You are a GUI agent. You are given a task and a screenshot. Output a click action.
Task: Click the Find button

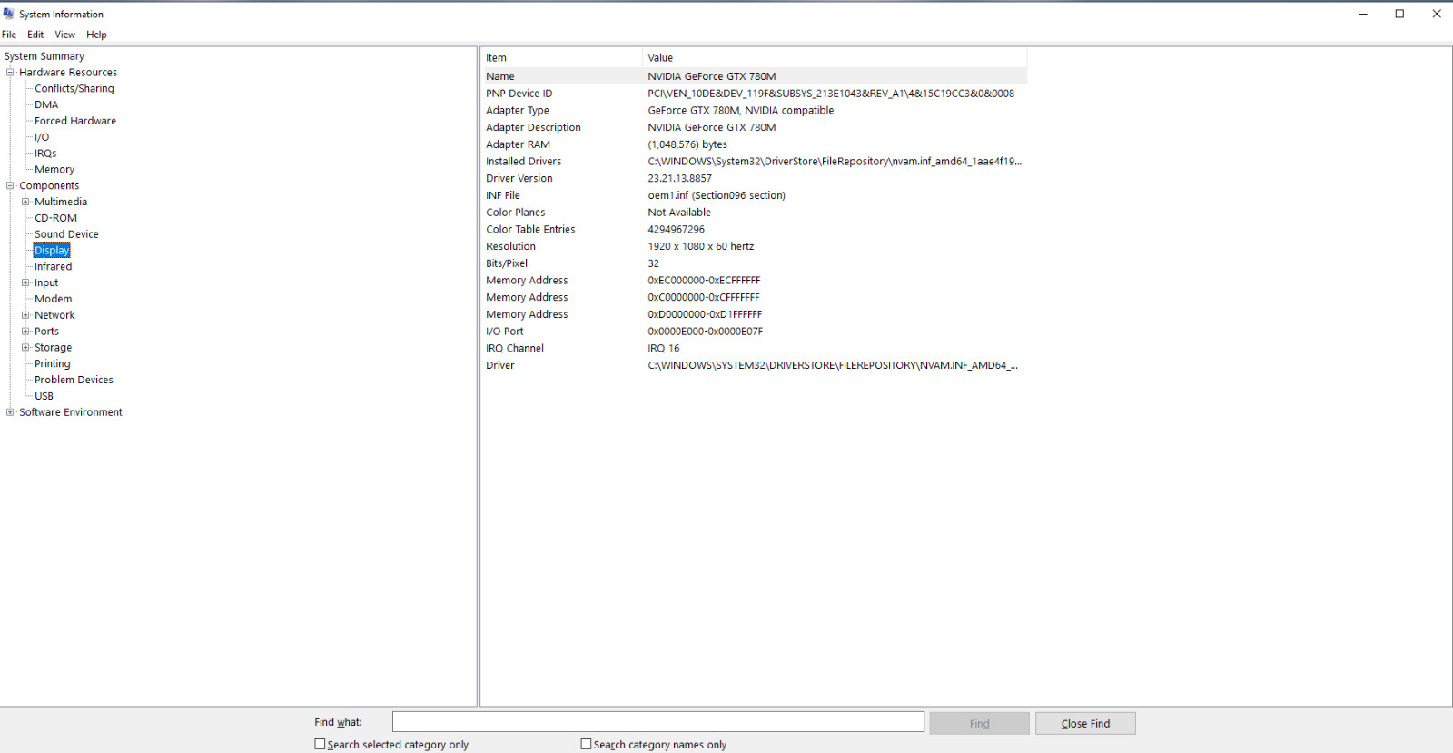click(979, 723)
